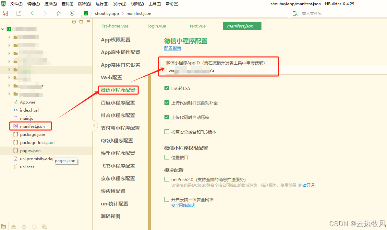
Task: Collapse the shouhuyiapp project folder
Action: (3, 29)
